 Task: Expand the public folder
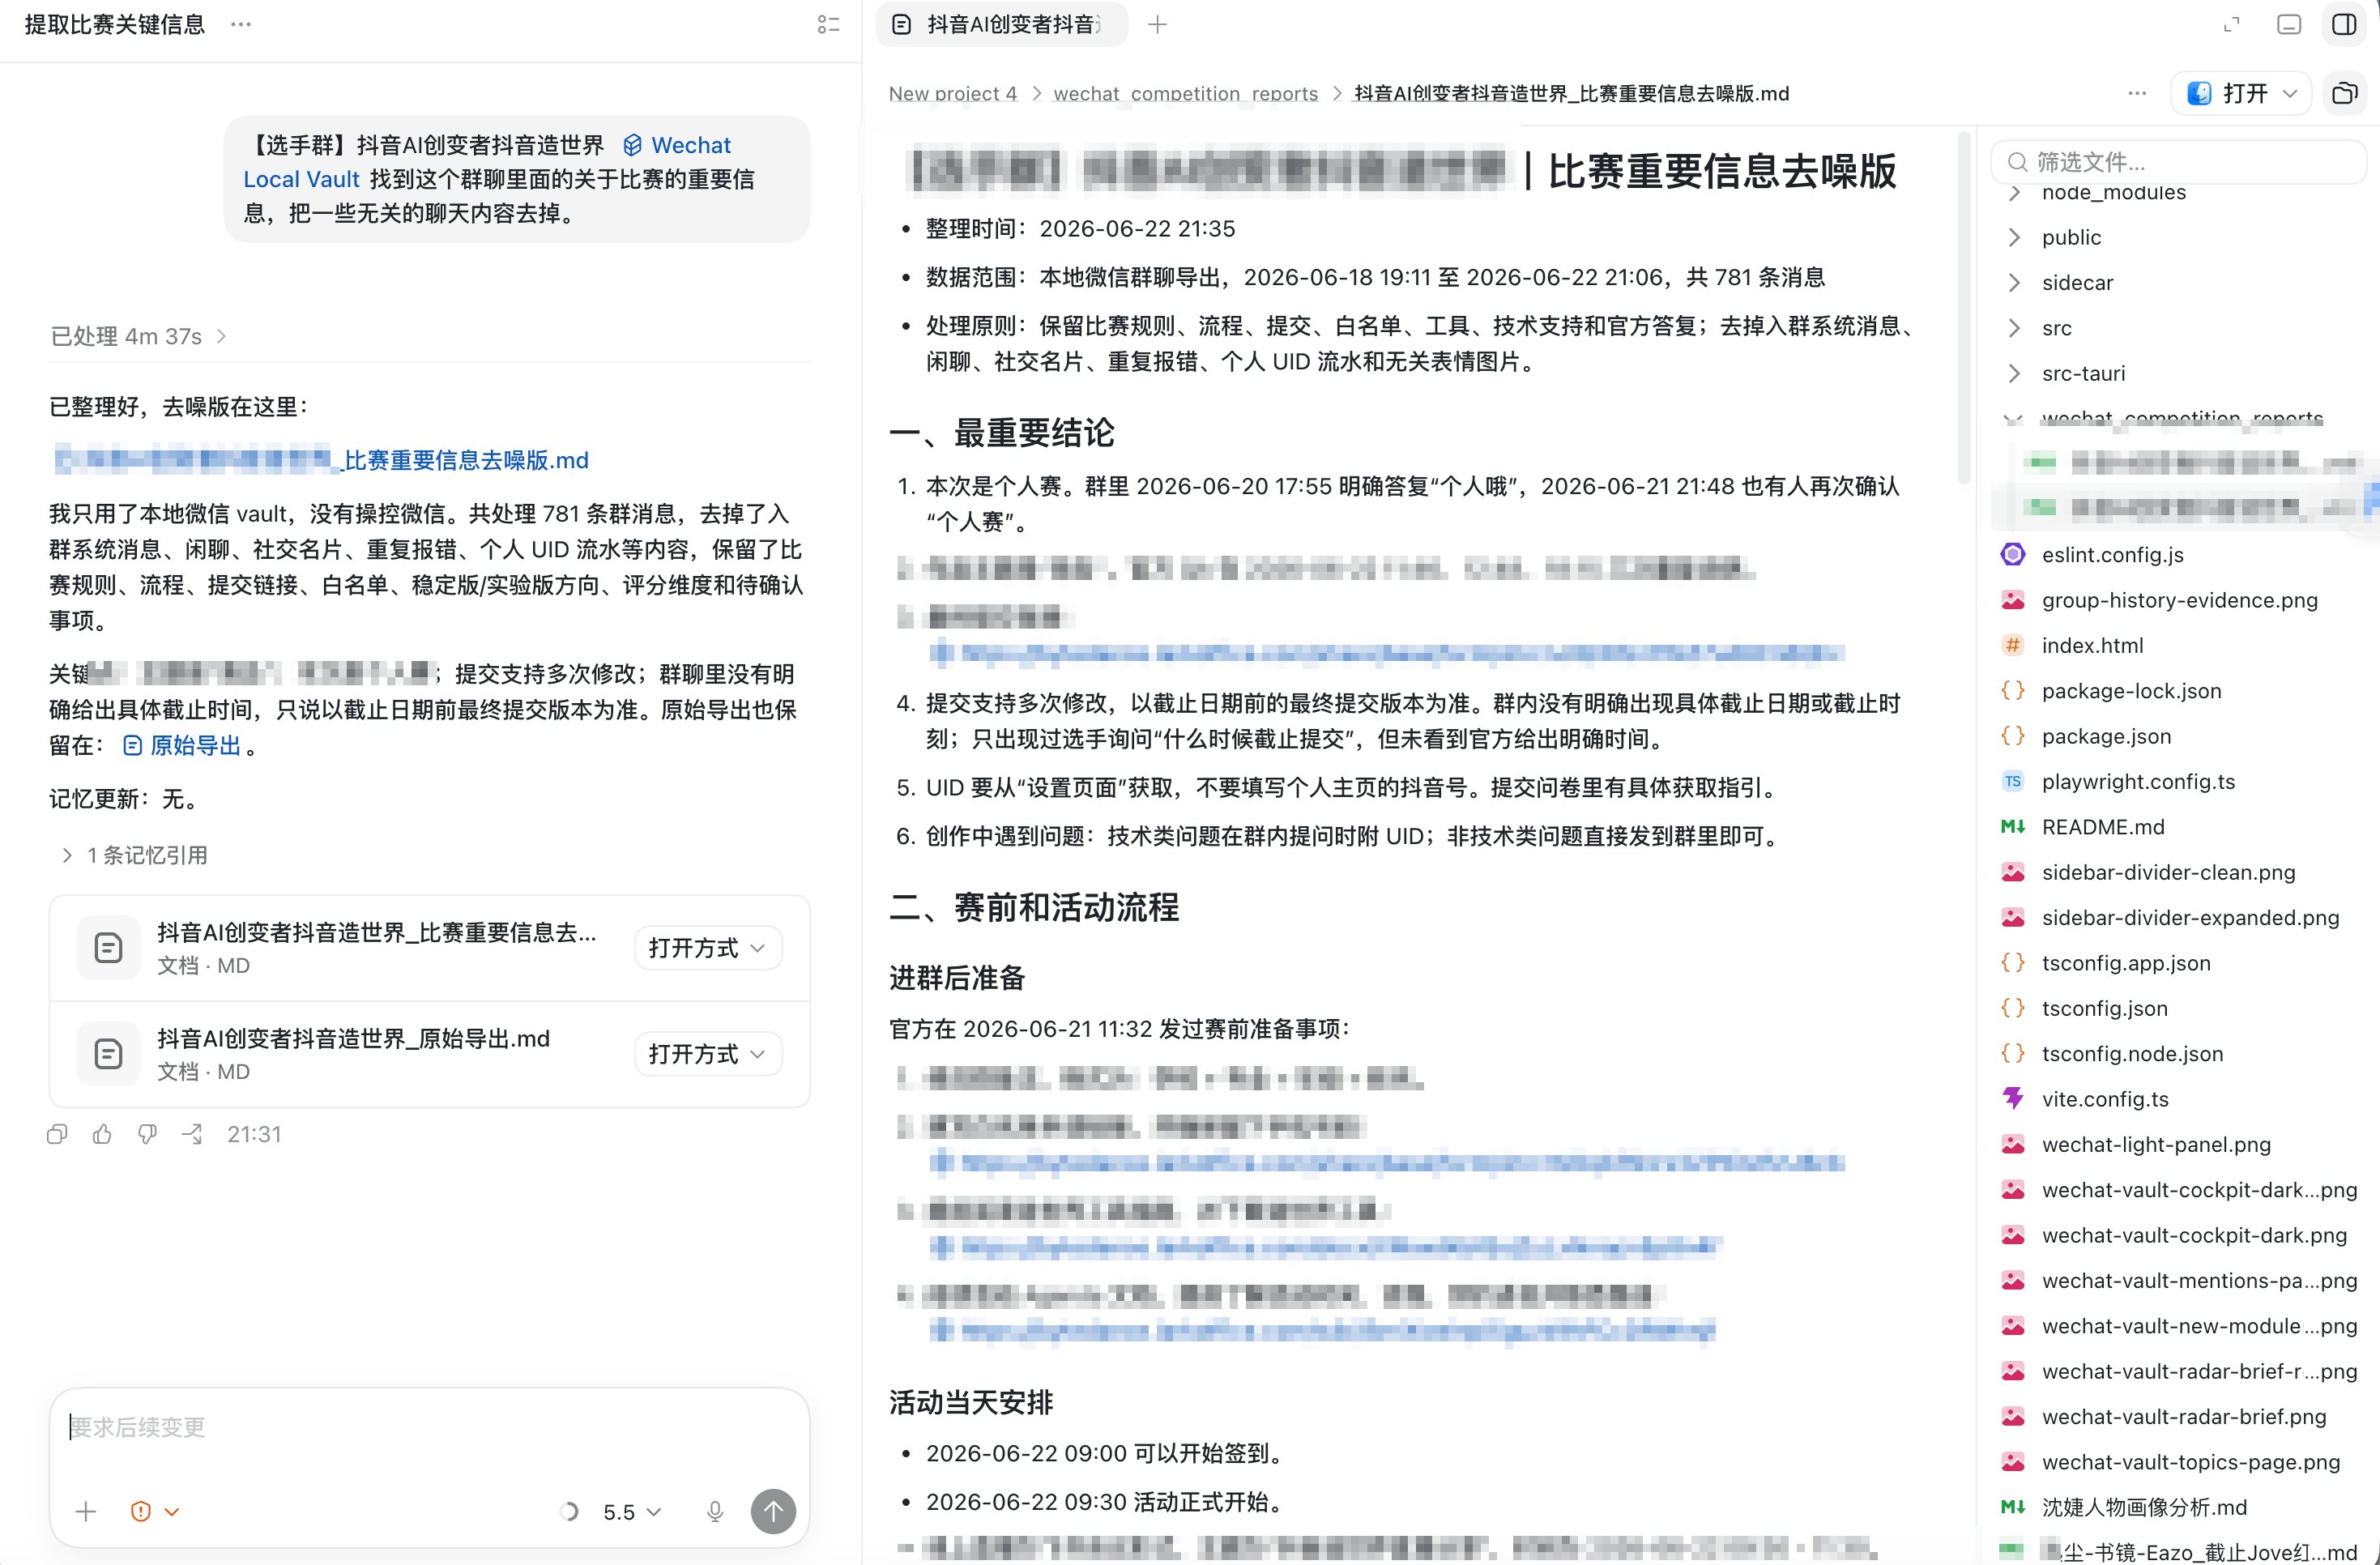pyautogui.click(x=2014, y=237)
